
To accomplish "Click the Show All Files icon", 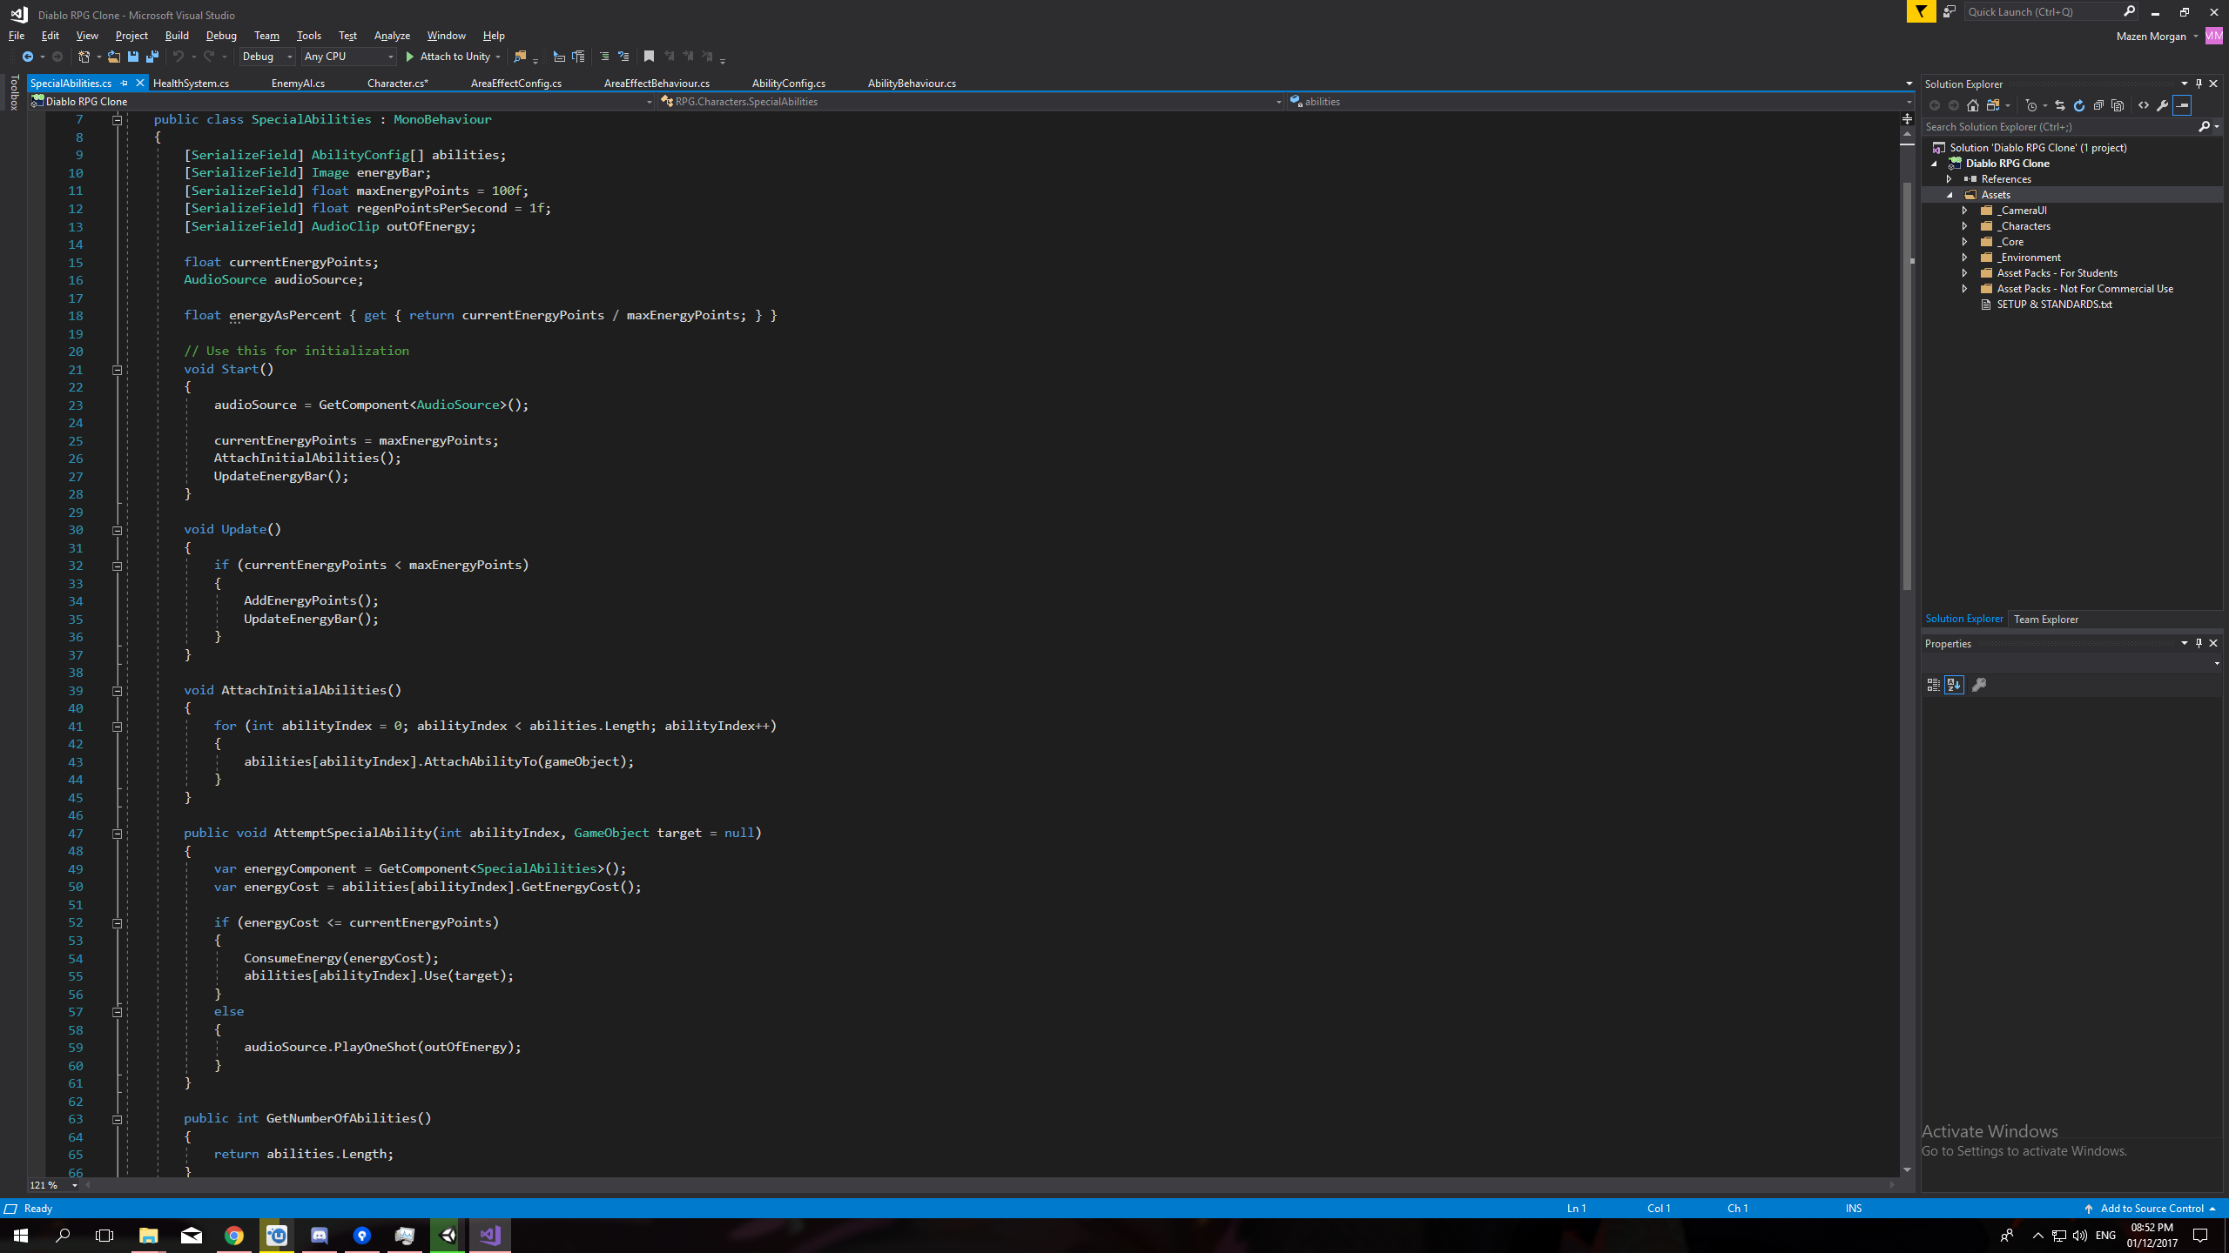I will 2118,105.
